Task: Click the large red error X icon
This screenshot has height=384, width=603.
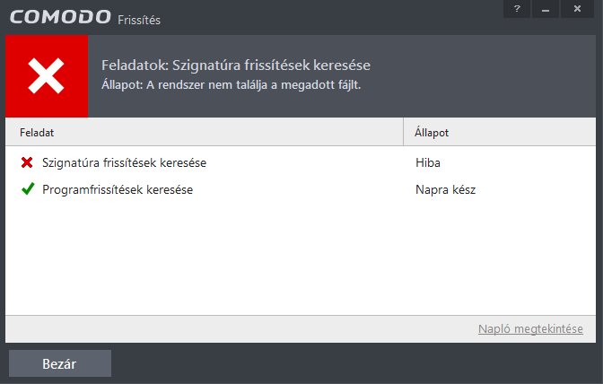Action: pyautogui.click(x=46, y=76)
